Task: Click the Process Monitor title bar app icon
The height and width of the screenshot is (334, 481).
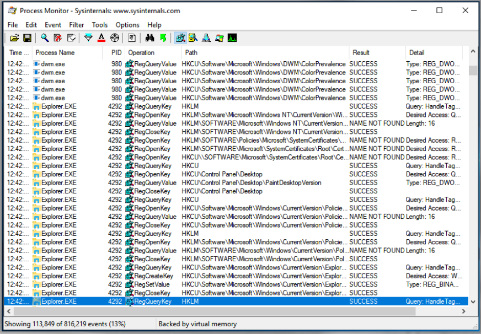Action: [x=12, y=10]
